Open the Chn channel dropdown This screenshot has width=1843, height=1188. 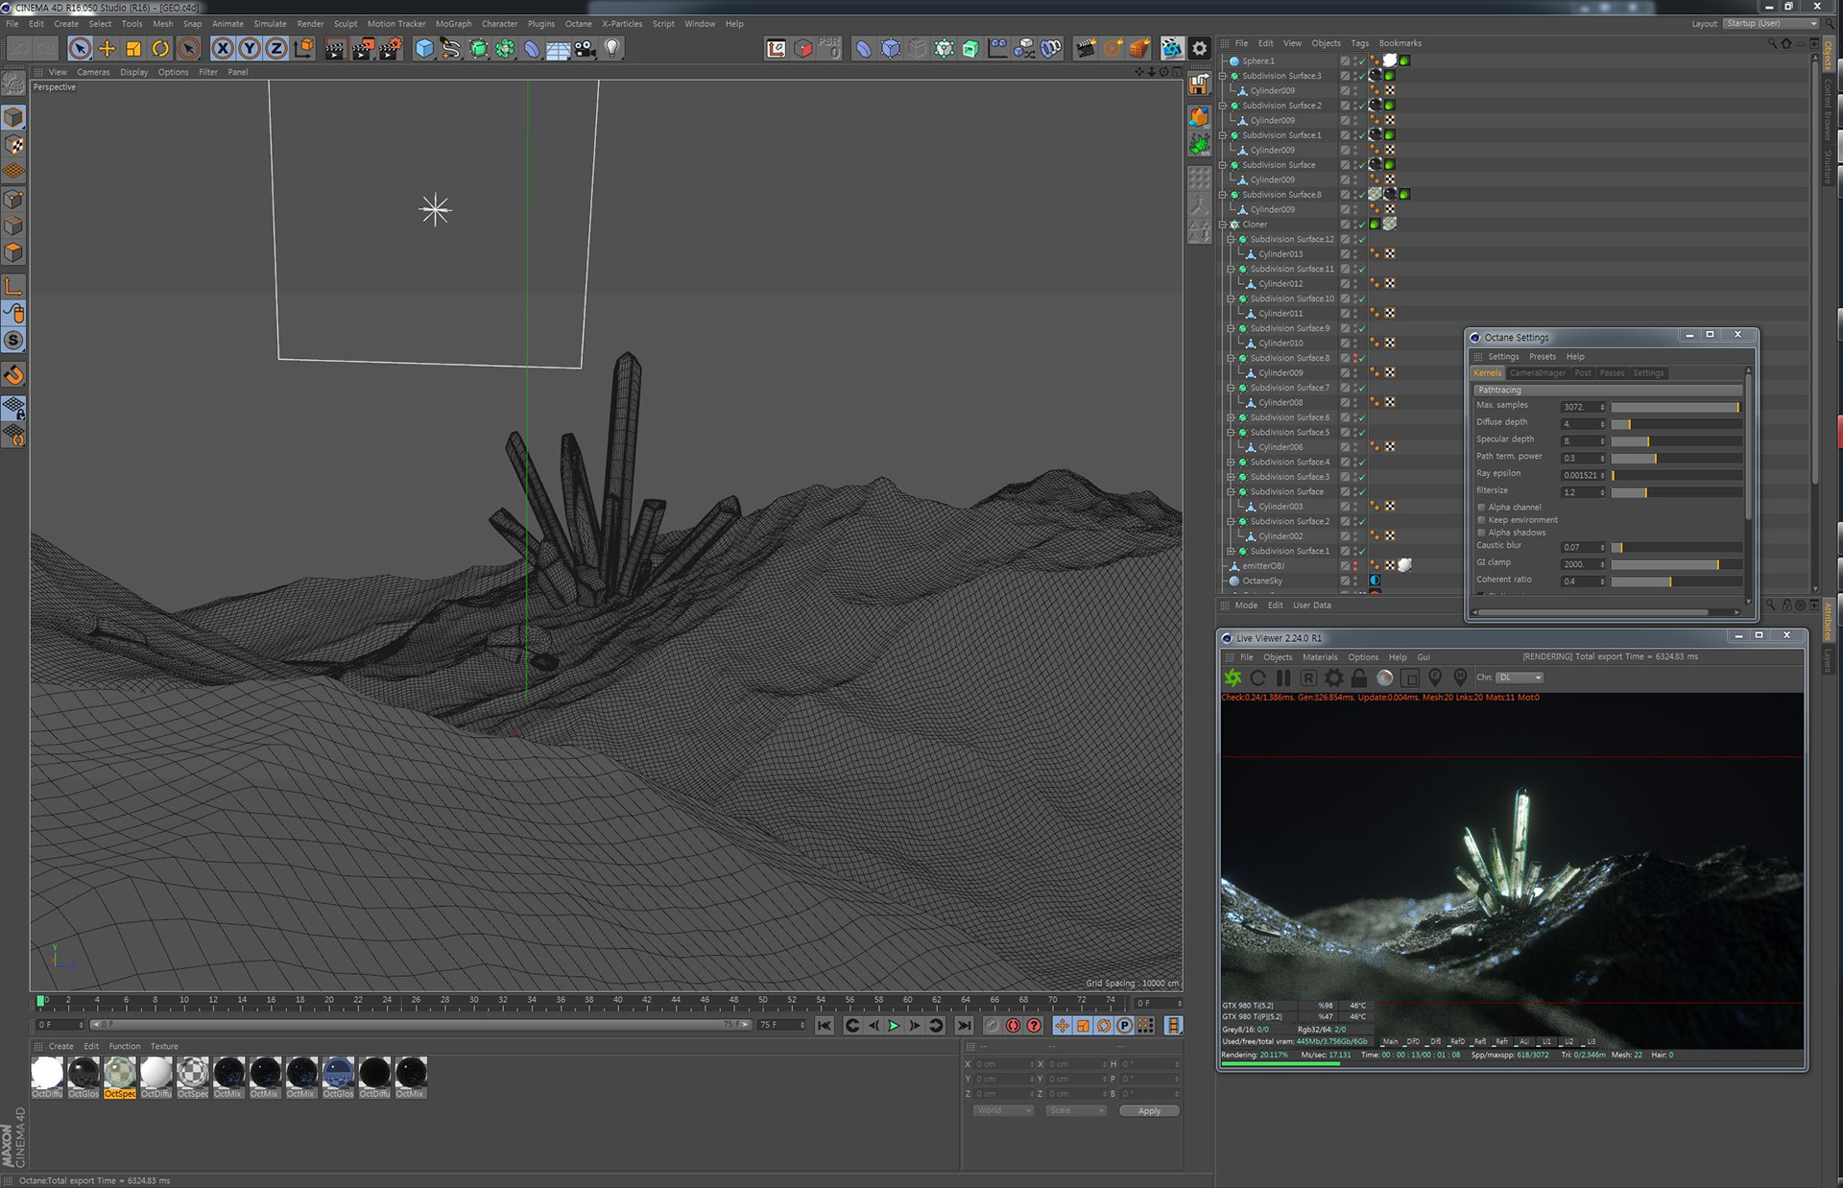[1520, 677]
